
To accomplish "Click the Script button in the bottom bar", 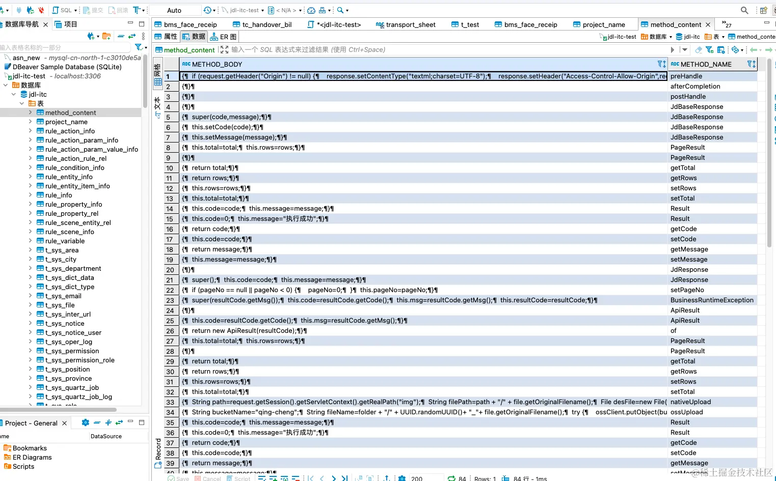I will (238, 478).
